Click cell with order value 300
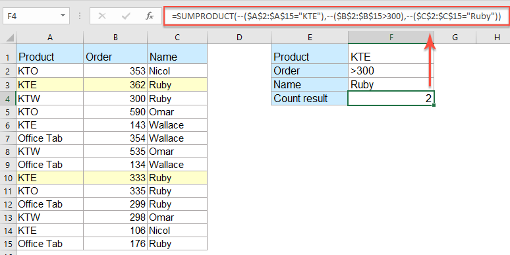The image size is (510, 255). [x=115, y=99]
